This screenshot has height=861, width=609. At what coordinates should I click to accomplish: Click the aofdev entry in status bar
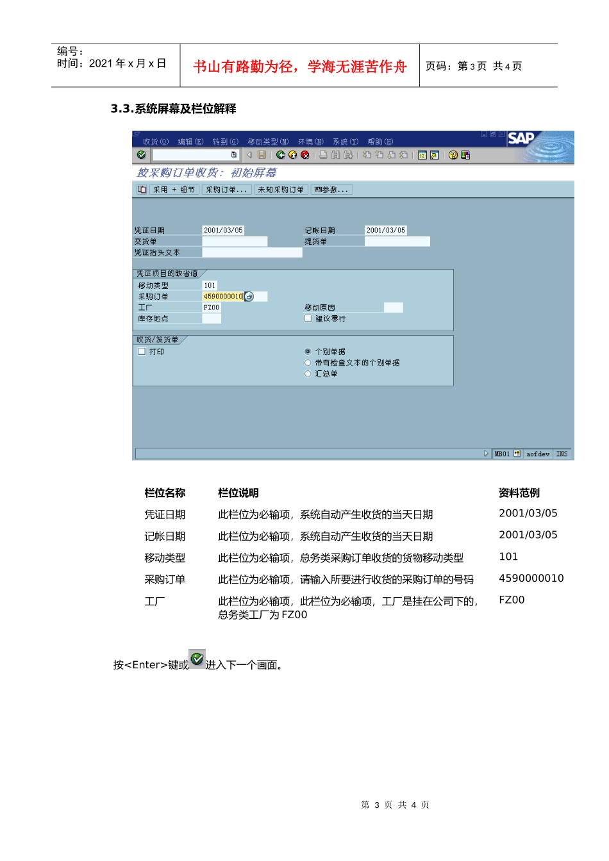tap(538, 454)
